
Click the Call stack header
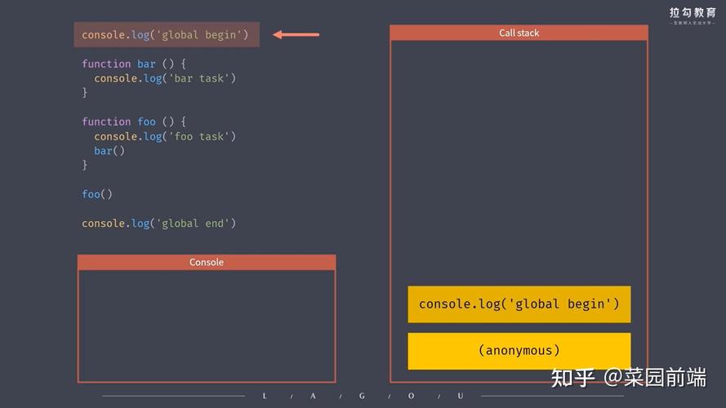coord(519,33)
